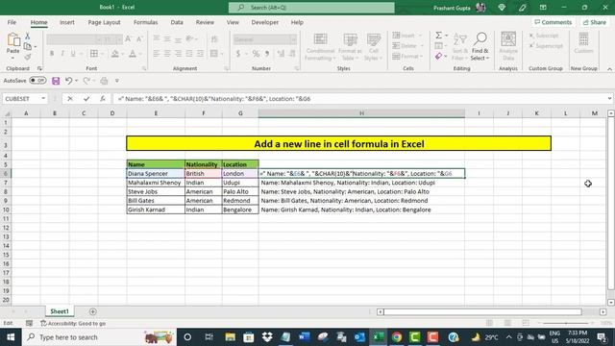Open Clipboard group dialog launcher
The width and height of the screenshot is (615, 346).
tap(39, 68)
